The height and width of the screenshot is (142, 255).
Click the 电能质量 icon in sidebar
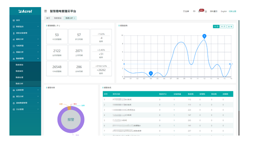coord(14,46)
